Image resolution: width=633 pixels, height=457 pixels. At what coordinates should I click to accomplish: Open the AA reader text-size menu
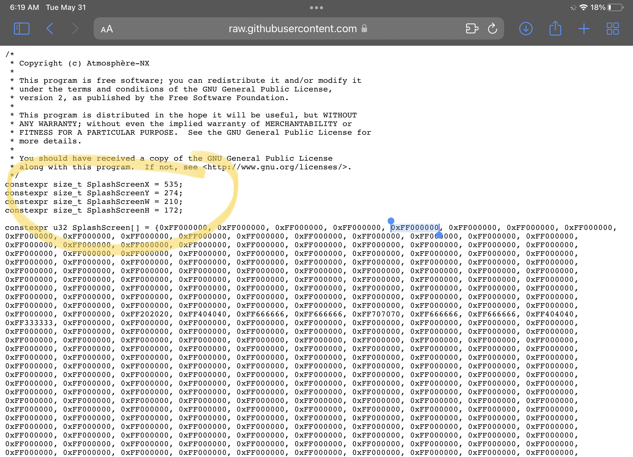tap(107, 29)
